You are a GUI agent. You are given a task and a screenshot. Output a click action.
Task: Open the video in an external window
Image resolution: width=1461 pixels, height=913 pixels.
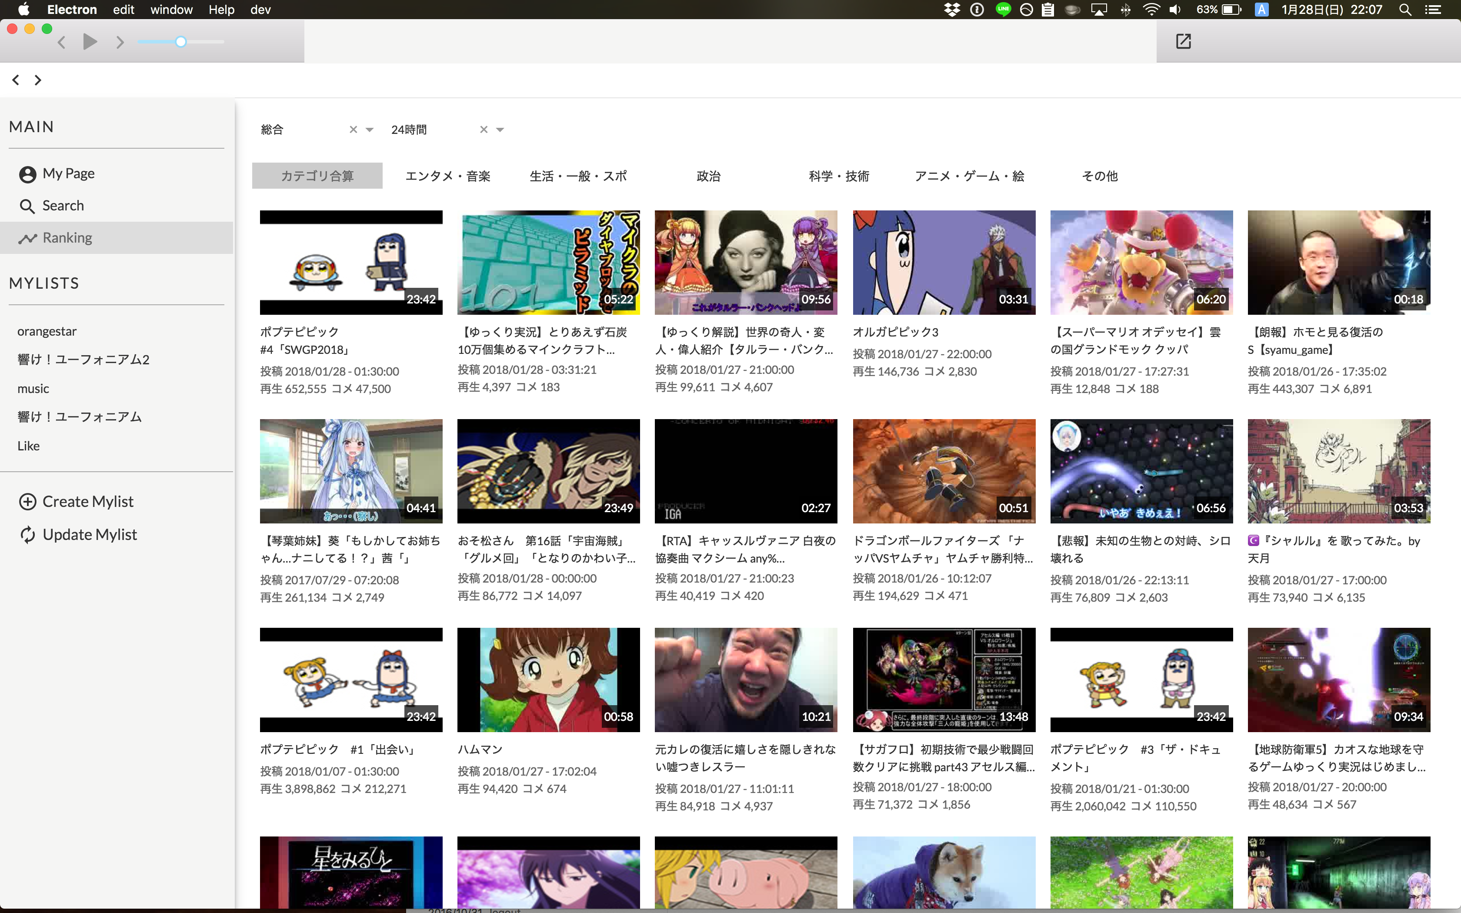1183,41
